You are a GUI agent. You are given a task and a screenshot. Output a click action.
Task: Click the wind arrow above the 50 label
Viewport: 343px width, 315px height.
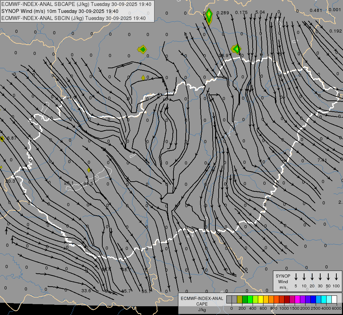point(328,277)
